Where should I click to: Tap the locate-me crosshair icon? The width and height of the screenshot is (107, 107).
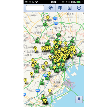51,8
